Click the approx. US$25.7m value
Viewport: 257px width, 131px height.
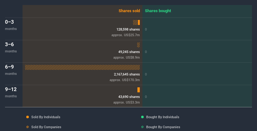[126, 35]
